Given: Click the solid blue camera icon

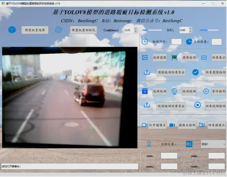Looking at the screenshot, I should click(172, 125).
